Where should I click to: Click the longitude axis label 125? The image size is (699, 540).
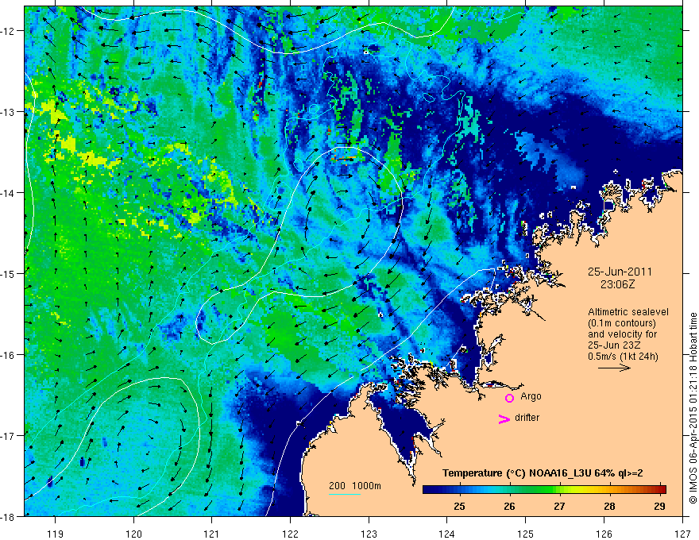coord(526,534)
